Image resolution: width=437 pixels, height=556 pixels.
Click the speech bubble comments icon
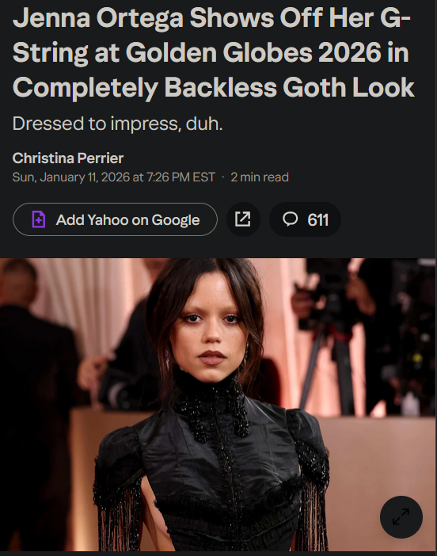(290, 219)
